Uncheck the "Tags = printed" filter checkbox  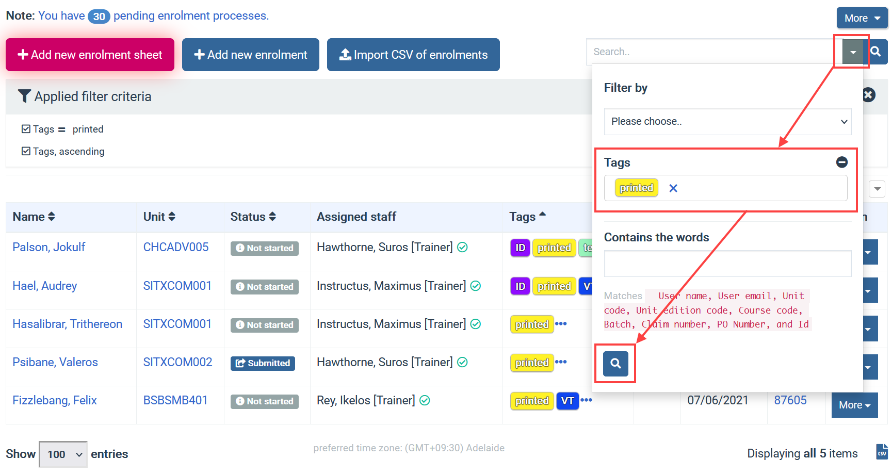[25, 129]
